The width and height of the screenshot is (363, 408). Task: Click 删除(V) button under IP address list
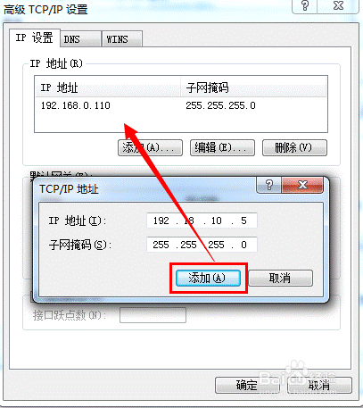point(294,147)
